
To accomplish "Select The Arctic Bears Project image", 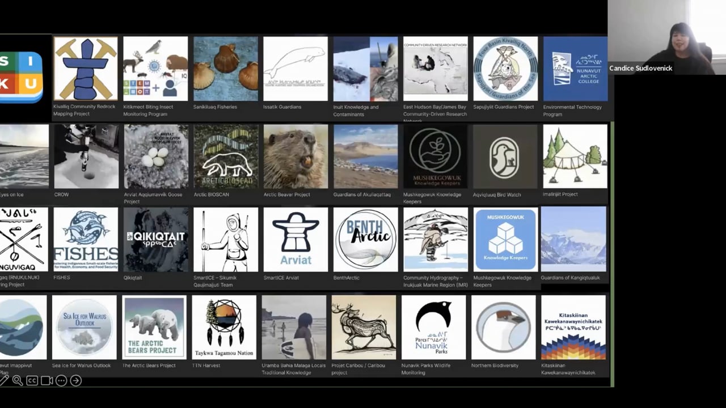I will point(154,327).
